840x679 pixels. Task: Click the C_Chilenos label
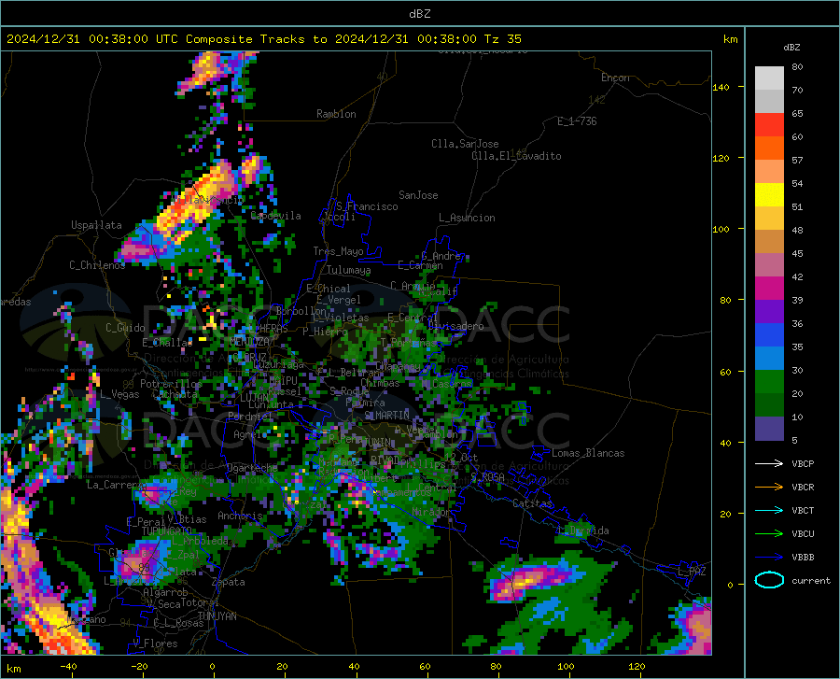97,264
